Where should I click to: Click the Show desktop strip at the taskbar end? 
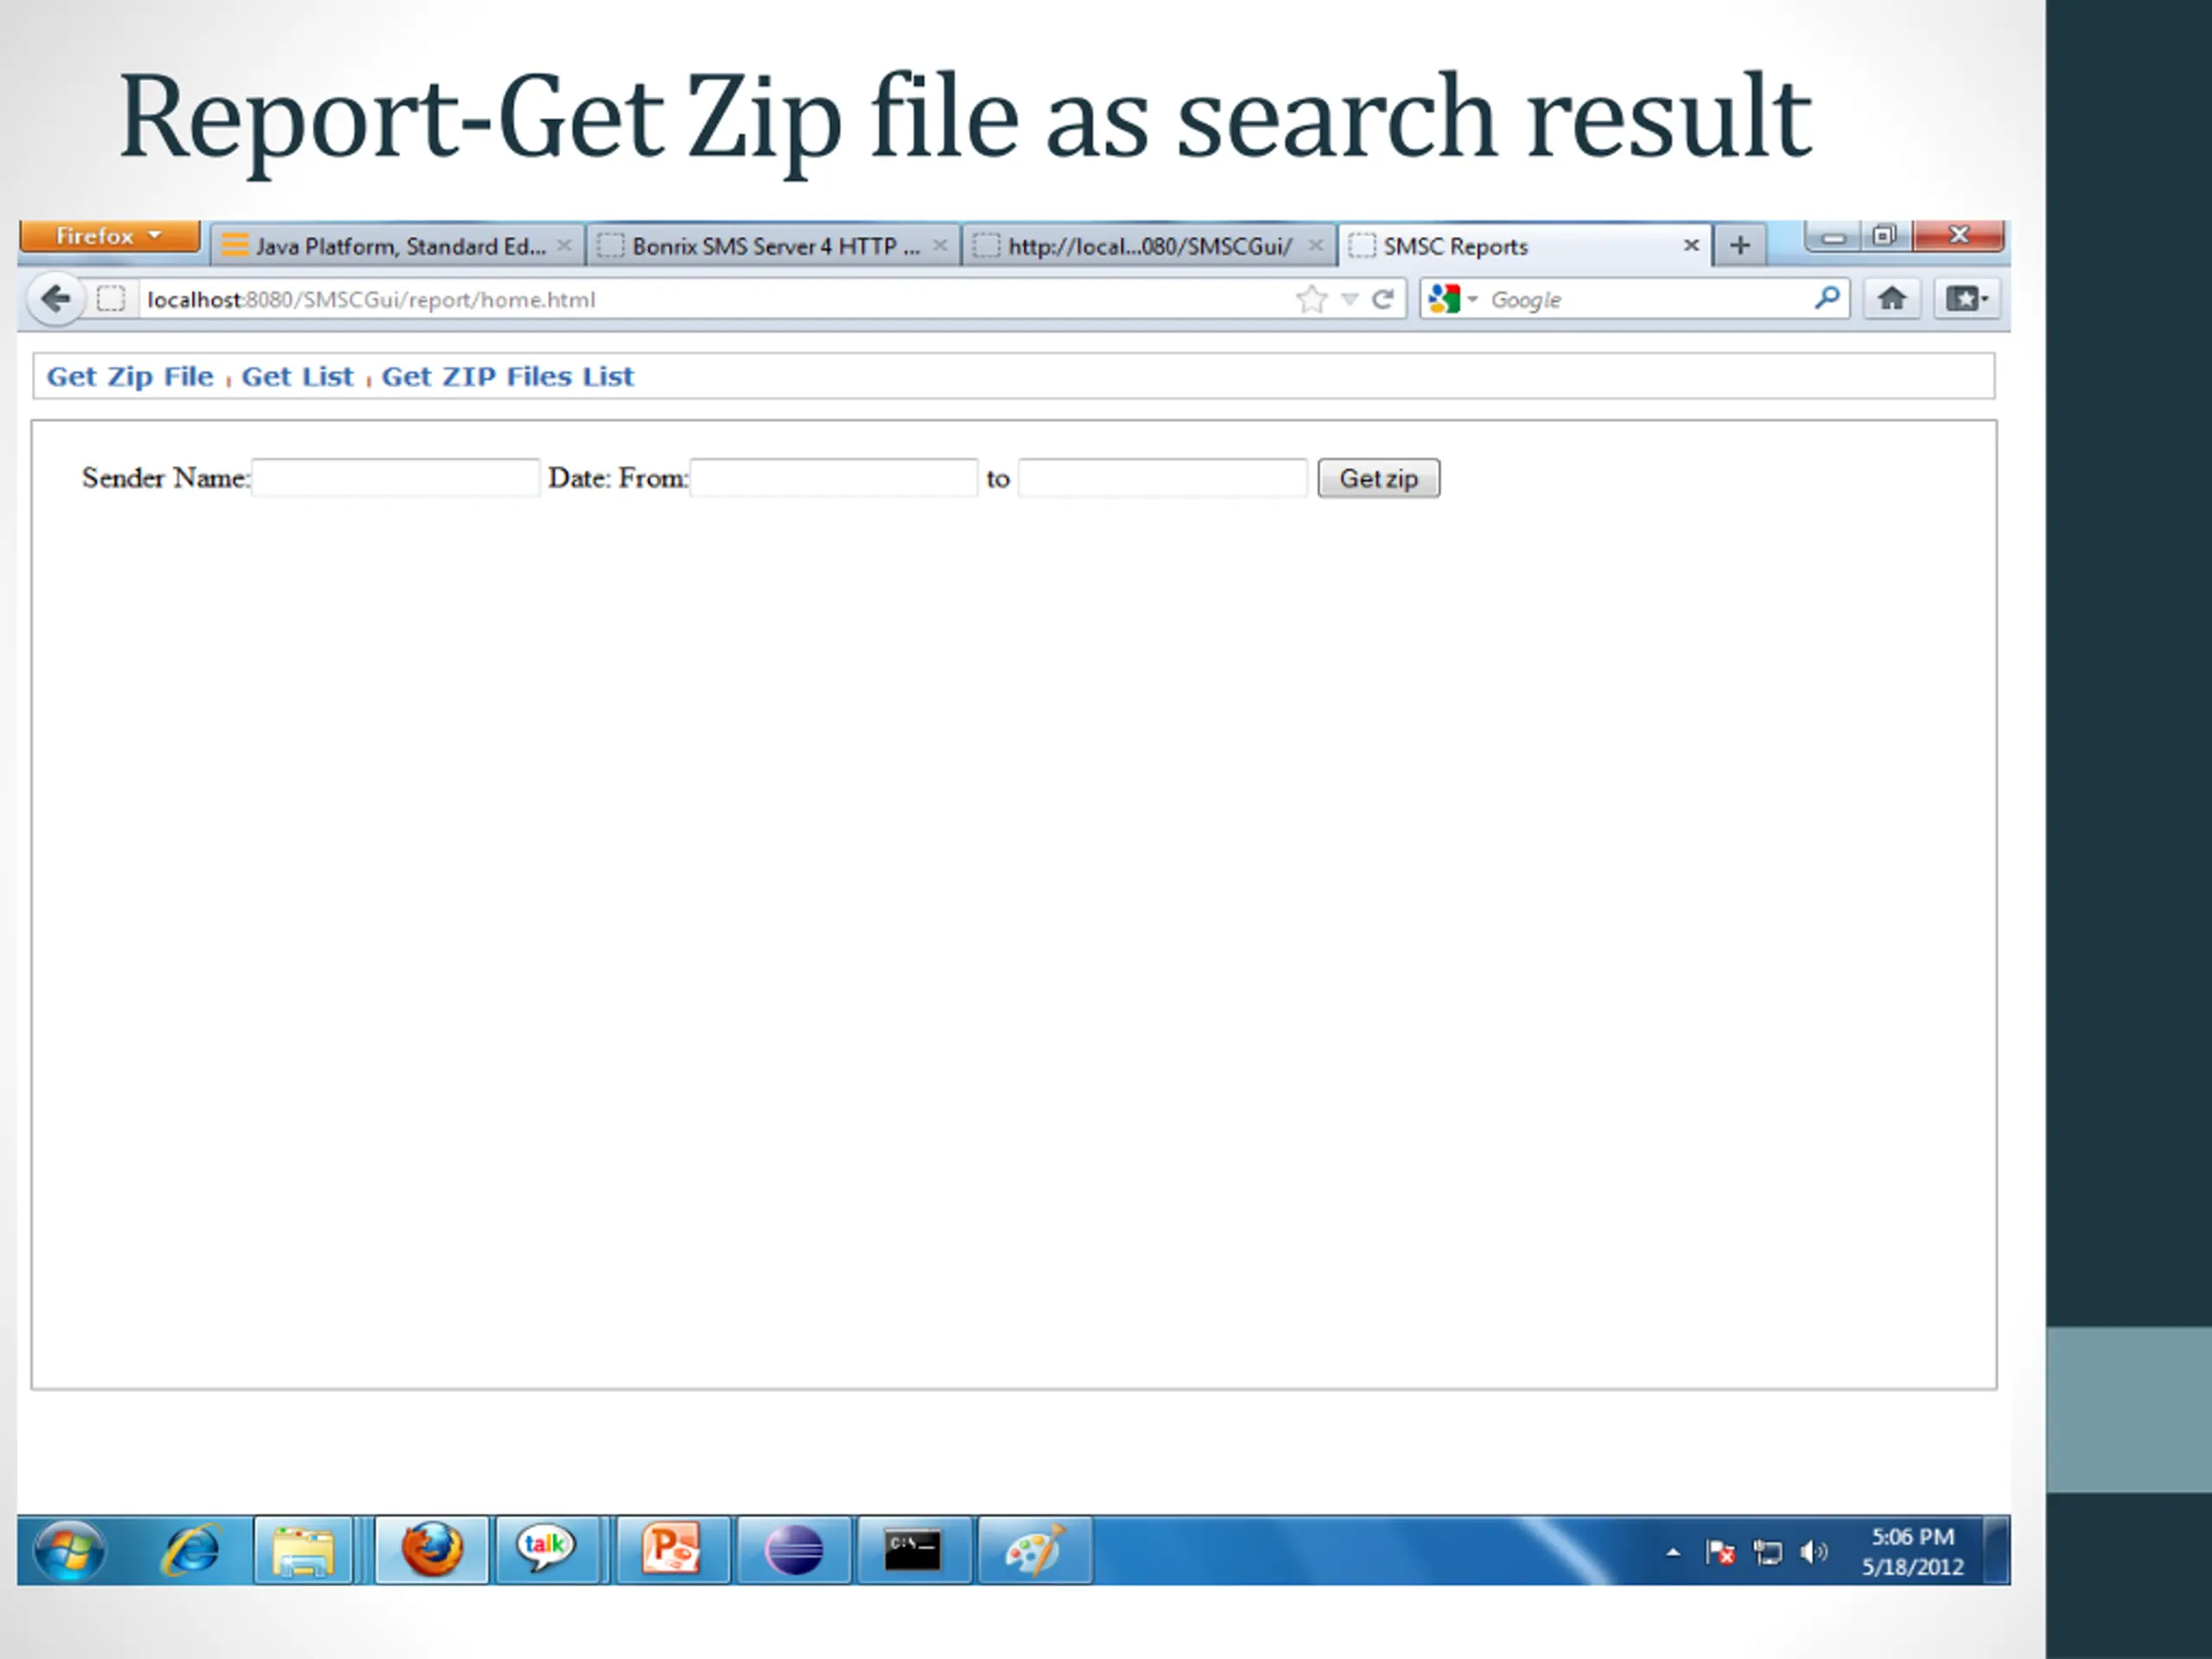point(1996,1551)
